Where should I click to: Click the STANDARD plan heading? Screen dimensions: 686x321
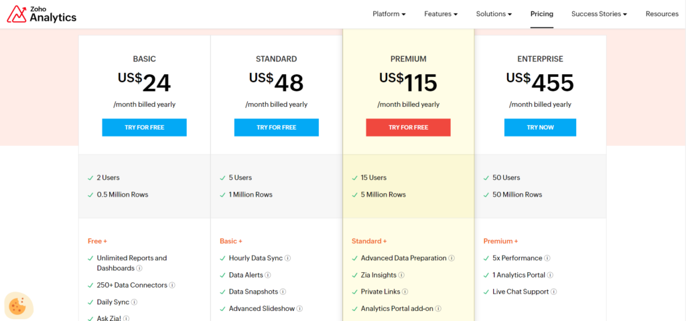(277, 59)
